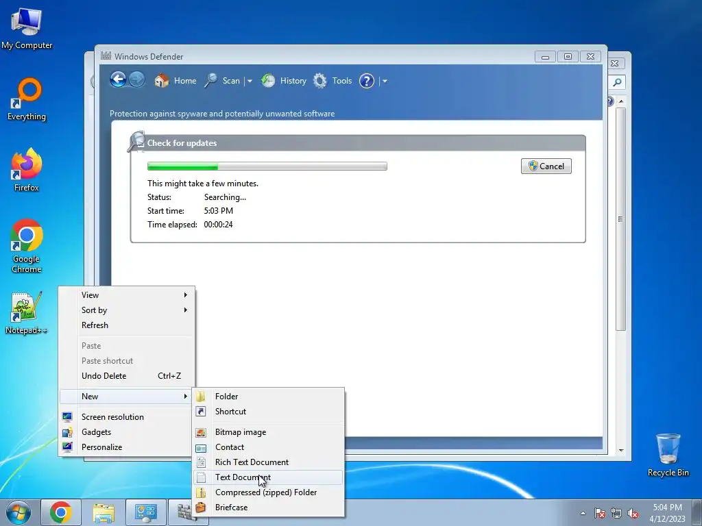This screenshot has width=702, height=526.
Task: Select the Everything desktop shortcut
Action: point(27,99)
